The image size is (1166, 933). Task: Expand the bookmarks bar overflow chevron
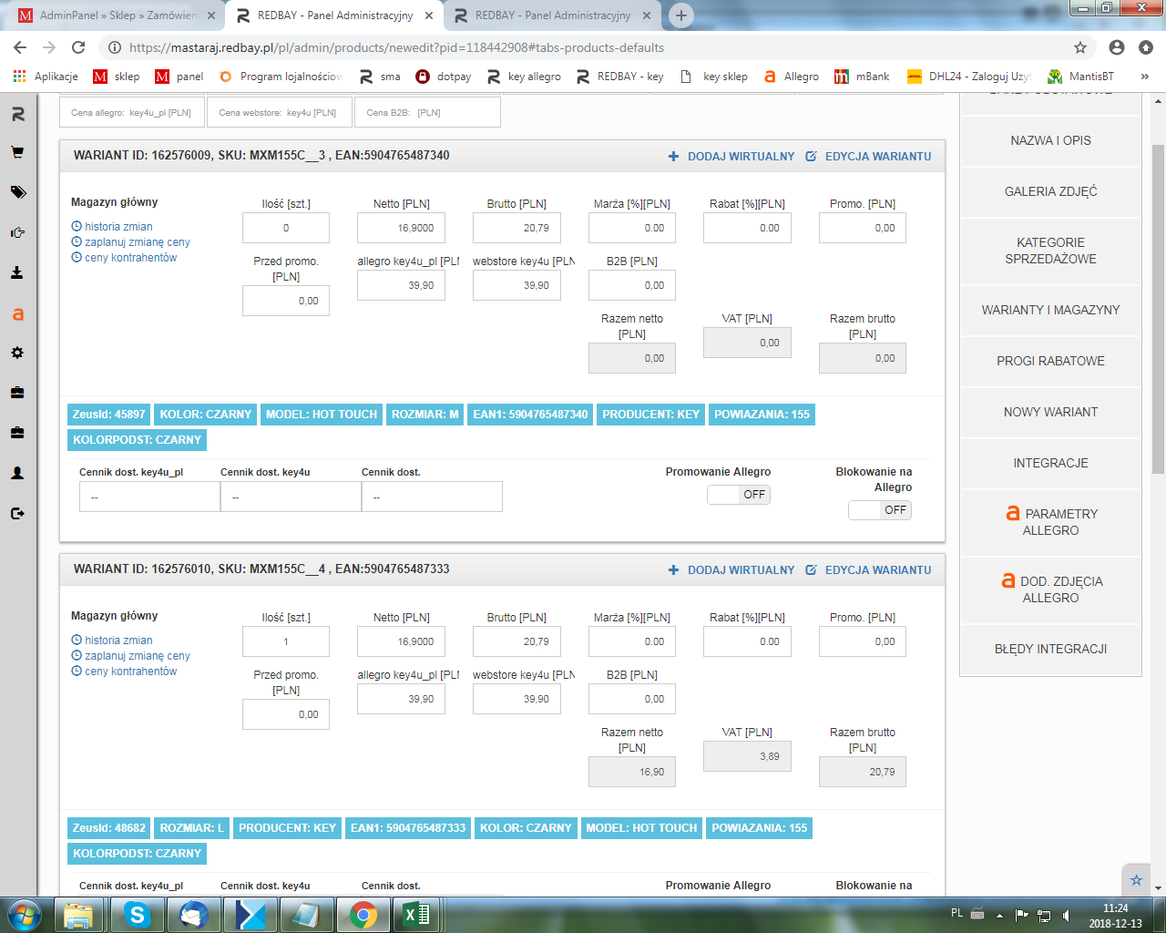(1145, 77)
